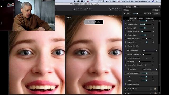Click the Right reflection opacity slider

click(x=146, y=80)
